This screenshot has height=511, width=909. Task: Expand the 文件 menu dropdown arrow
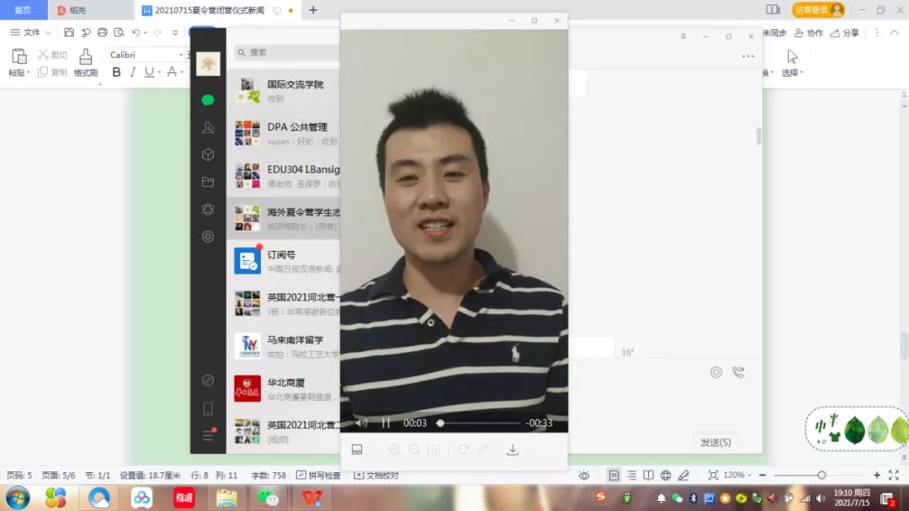point(48,33)
